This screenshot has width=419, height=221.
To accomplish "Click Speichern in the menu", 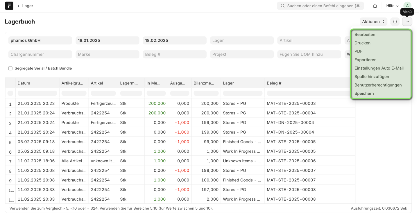I will pos(381,94).
